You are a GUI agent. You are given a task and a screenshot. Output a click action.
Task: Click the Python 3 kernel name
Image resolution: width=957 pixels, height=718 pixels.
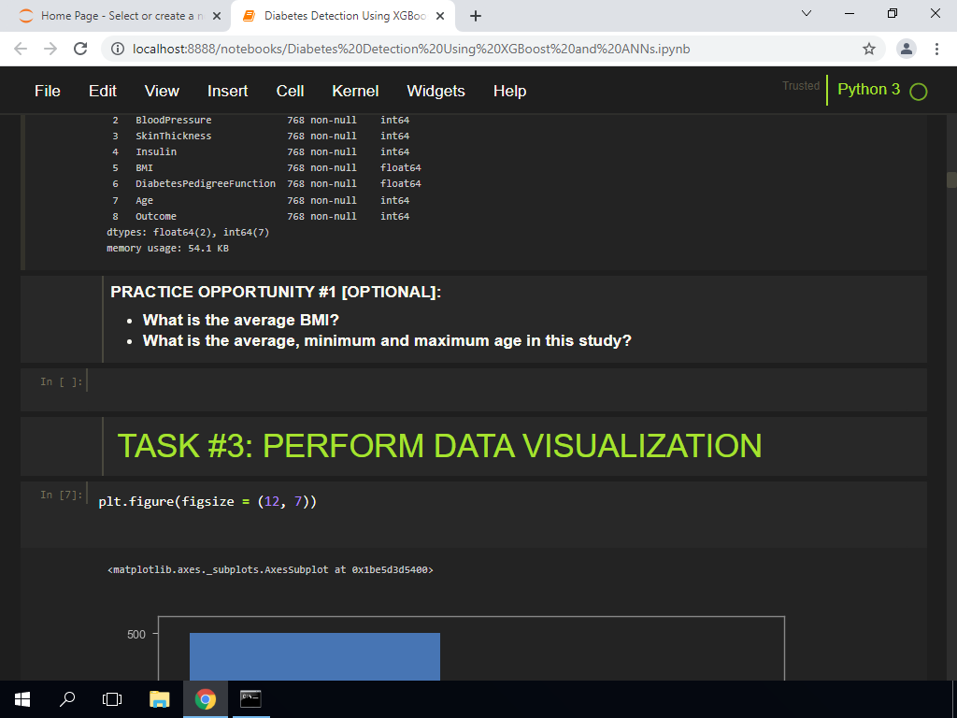tap(868, 89)
